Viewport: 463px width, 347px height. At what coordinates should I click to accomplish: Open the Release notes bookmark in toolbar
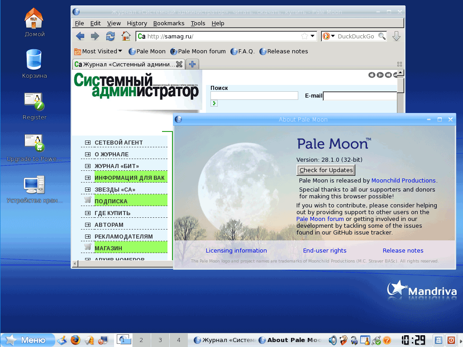click(283, 52)
